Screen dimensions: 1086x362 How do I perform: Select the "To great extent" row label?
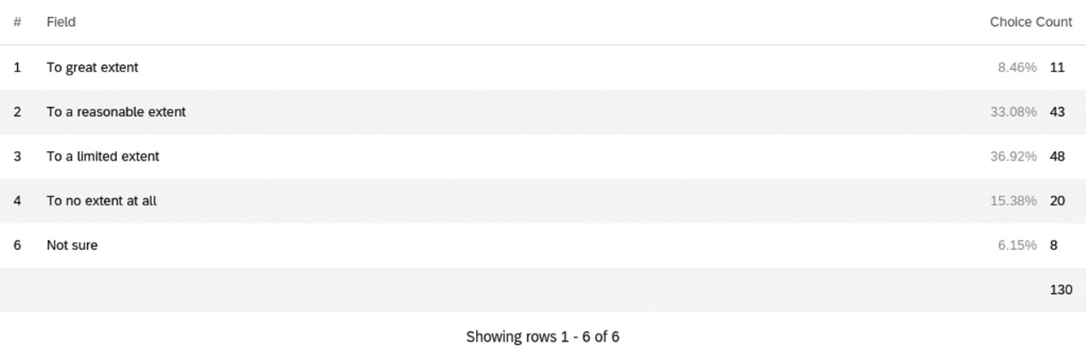tap(92, 67)
